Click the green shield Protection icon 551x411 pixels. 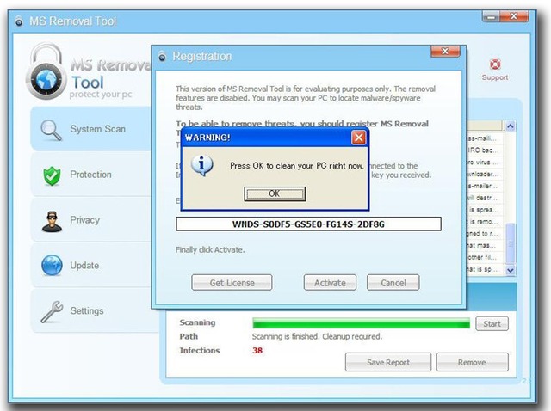coord(52,175)
